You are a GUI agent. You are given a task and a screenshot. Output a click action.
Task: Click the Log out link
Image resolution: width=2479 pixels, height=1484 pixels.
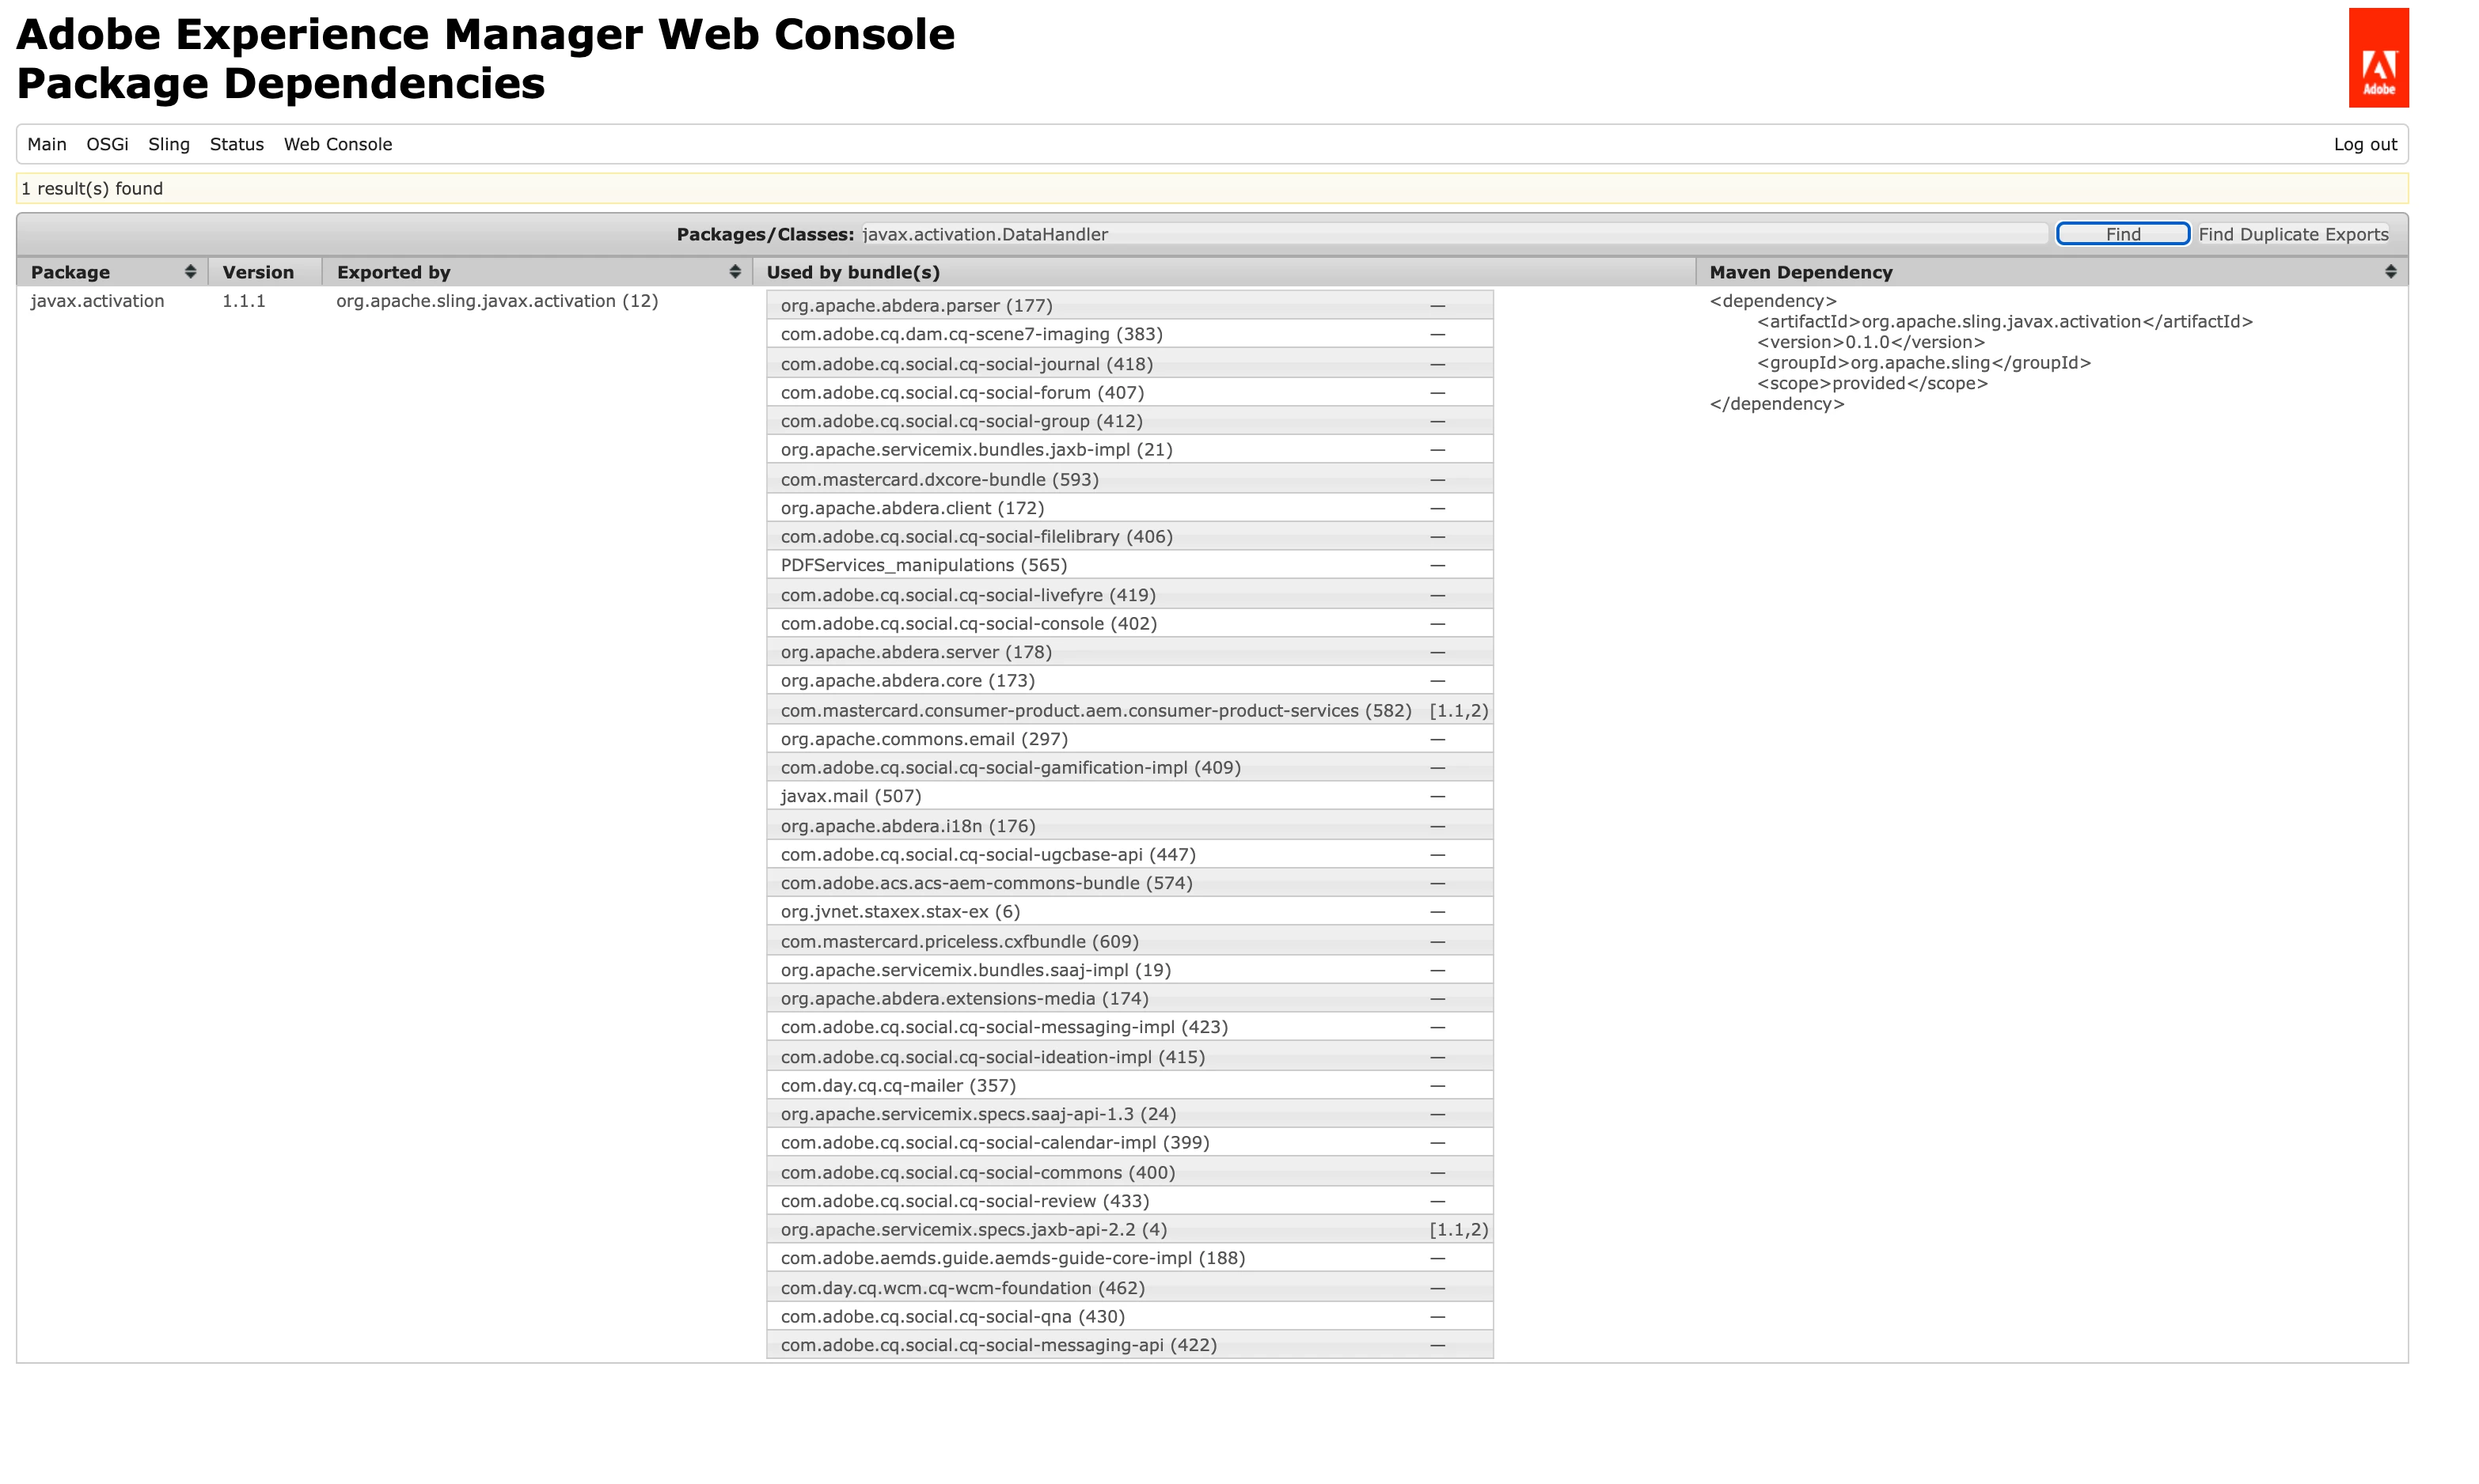(x=2365, y=144)
